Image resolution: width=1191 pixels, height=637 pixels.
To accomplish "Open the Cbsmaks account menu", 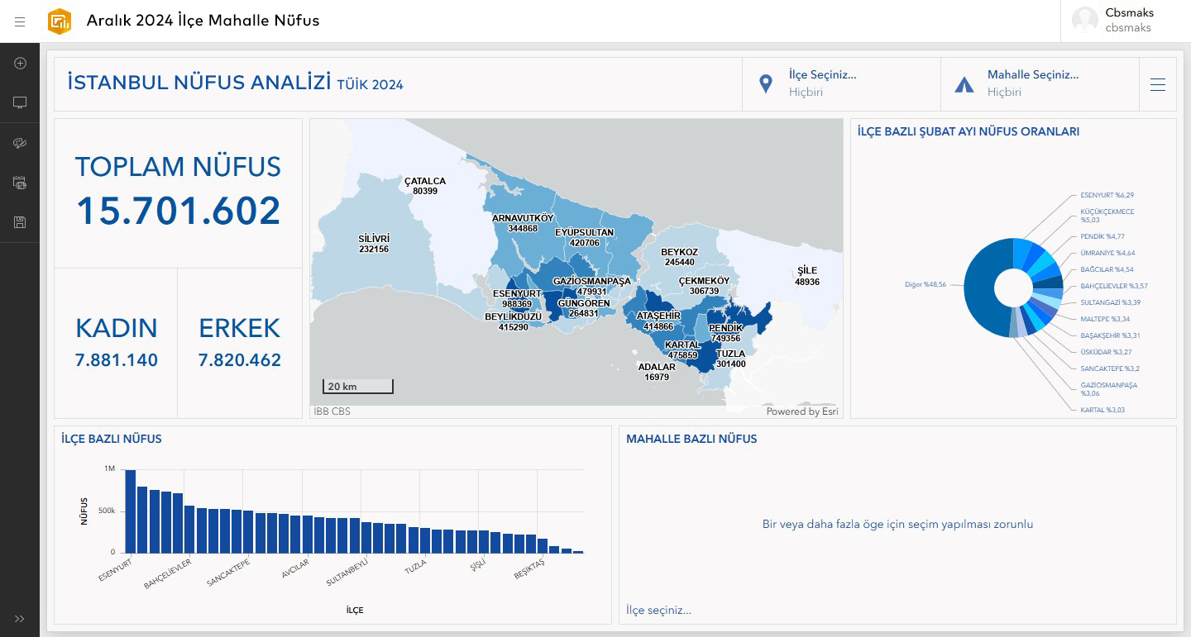I will 1129,21.
